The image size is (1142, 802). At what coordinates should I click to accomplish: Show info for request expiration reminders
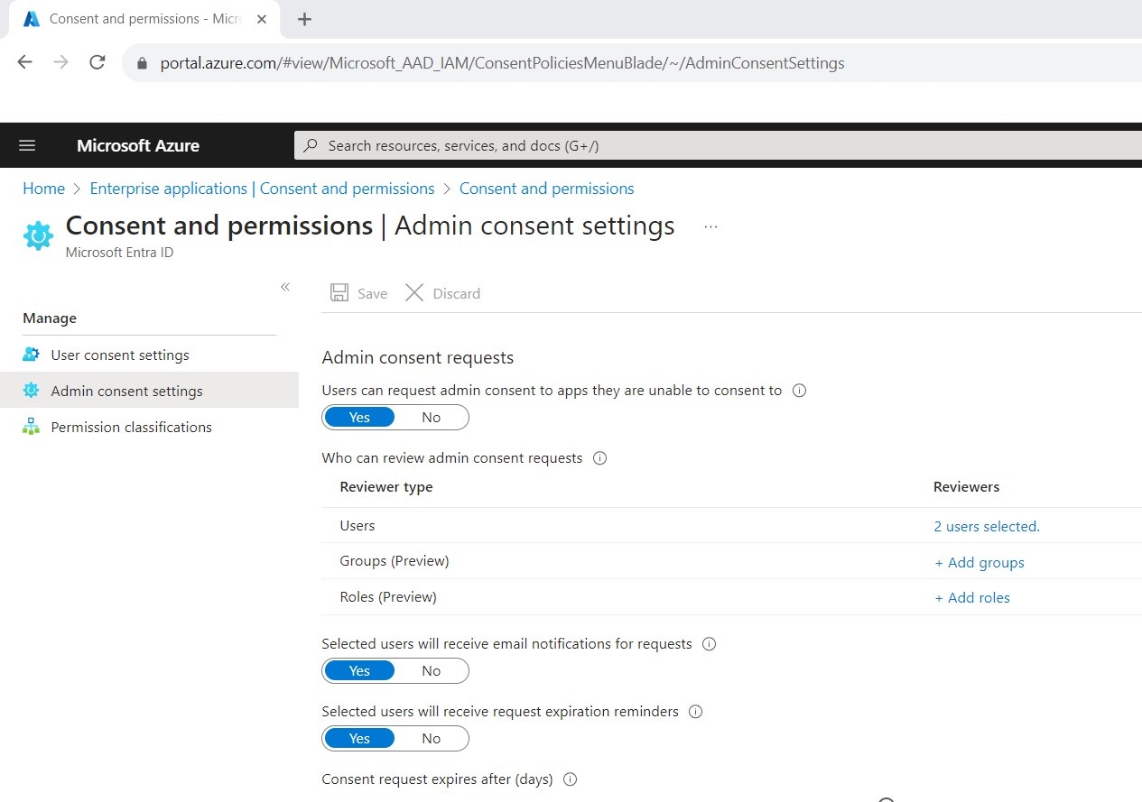click(x=695, y=712)
